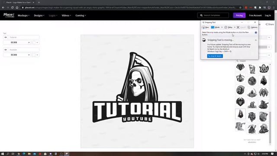Click the purple Pricing button

[x=239, y=16]
